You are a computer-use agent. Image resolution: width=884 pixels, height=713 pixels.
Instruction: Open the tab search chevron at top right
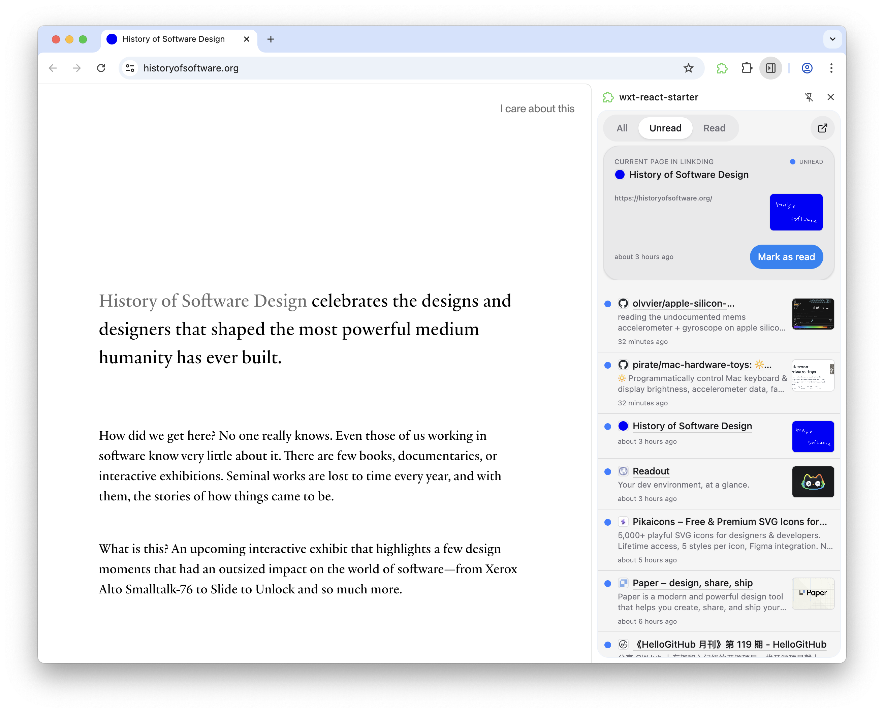pyautogui.click(x=833, y=39)
